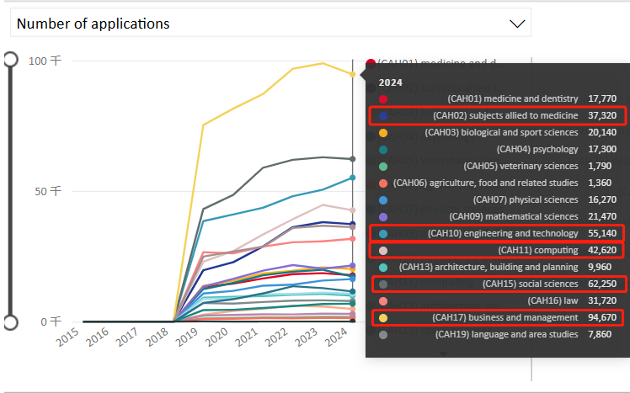Click the red dot beside medicine and dentistry
This screenshot has width=630, height=393.
pyautogui.click(x=383, y=98)
